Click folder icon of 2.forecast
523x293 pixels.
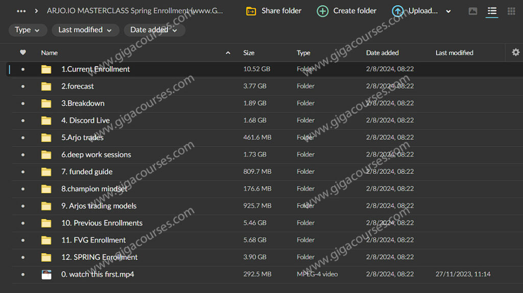tap(46, 86)
